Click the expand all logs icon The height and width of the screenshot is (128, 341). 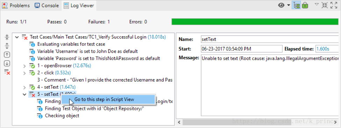pos(7,46)
